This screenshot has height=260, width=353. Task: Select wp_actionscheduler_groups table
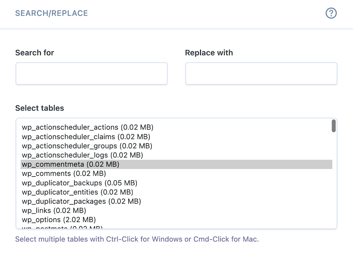[x=176, y=146]
